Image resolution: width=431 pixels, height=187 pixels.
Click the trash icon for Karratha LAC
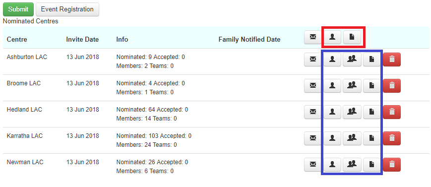392,138
